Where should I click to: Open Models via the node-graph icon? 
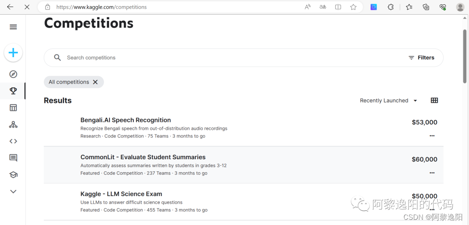coord(13,125)
